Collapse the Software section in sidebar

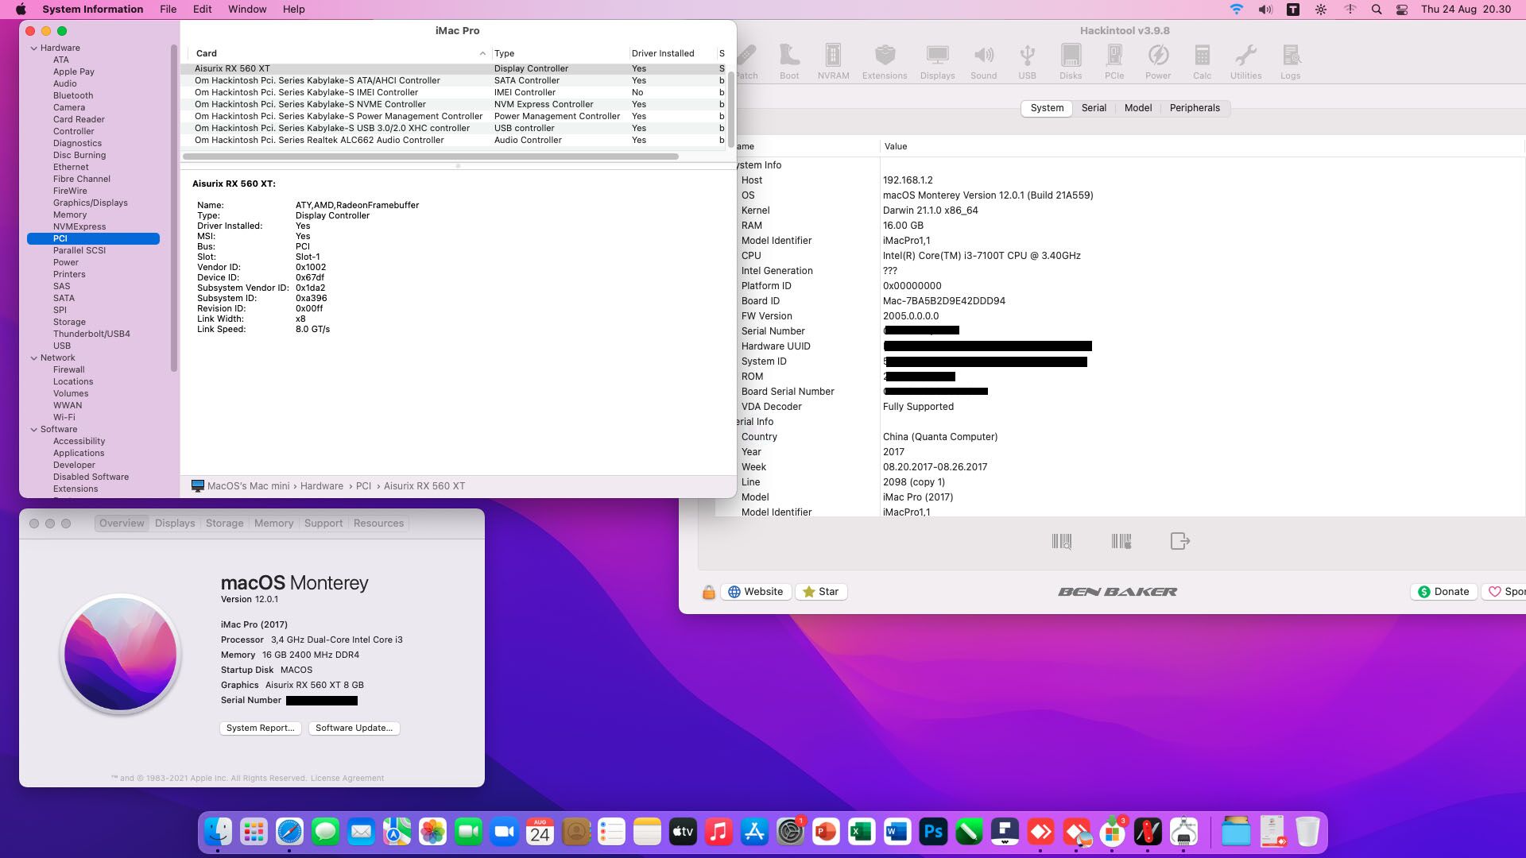pos(34,429)
